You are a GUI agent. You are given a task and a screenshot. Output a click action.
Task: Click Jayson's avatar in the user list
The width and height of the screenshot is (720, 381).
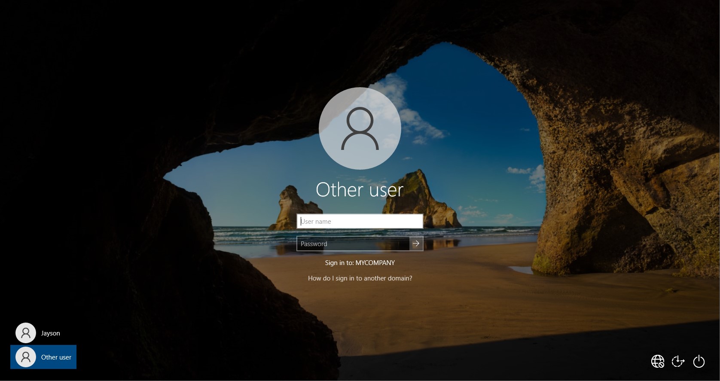26,333
